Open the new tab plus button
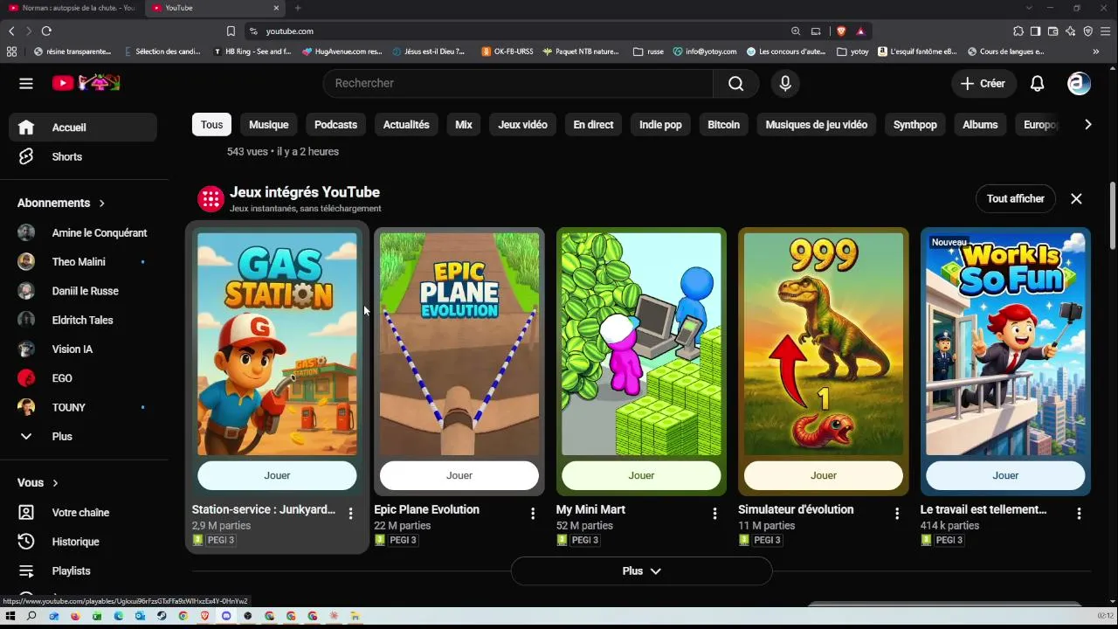Screen dimensions: 1118x629 (298, 8)
